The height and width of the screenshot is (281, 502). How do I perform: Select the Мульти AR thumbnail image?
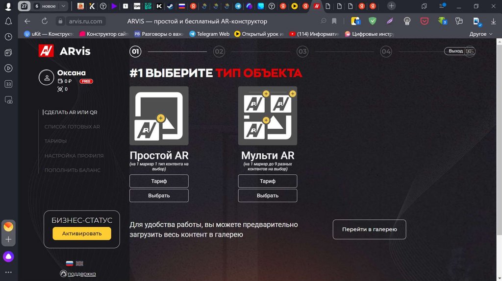(x=267, y=116)
